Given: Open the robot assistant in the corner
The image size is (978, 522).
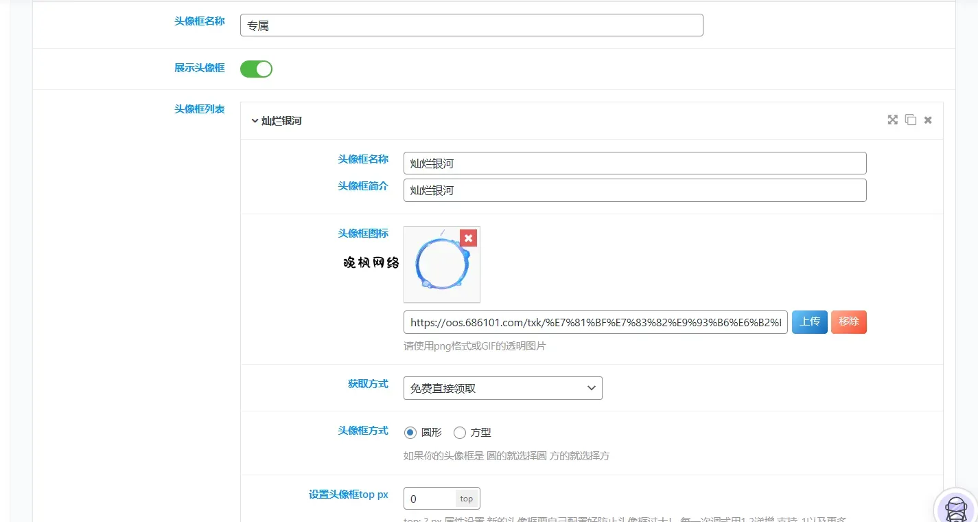Looking at the screenshot, I should click(x=956, y=508).
